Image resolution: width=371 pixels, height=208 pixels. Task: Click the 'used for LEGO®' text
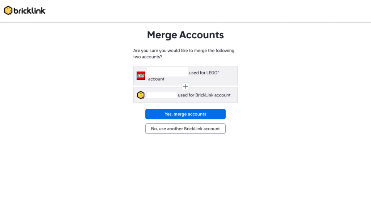[x=204, y=73]
